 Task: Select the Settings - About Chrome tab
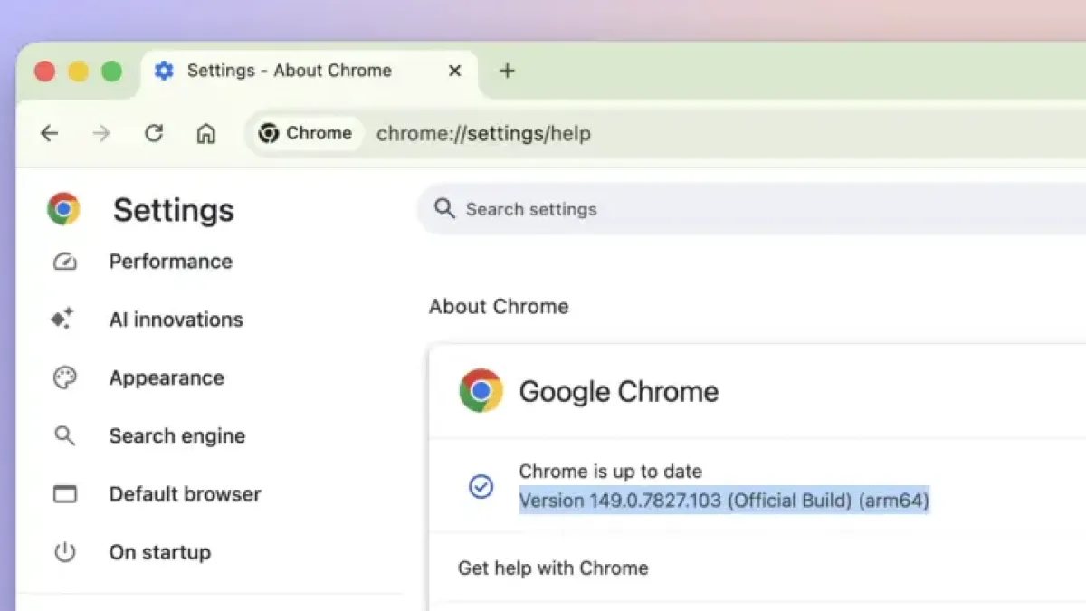pyautogui.click(x=310, y=71)
